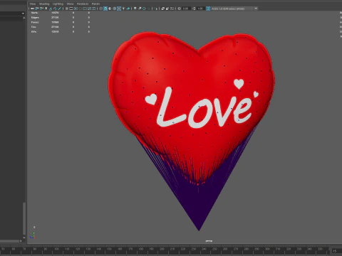Click the persp camera label in viewport
The image size is (342, 256).
point(209,241)
